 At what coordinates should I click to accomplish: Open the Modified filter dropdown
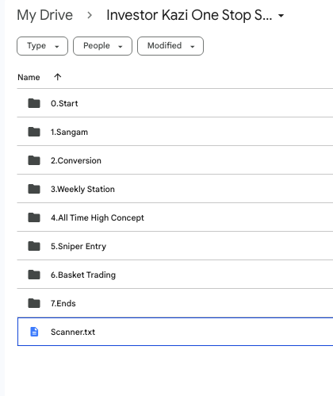[170, 46]
